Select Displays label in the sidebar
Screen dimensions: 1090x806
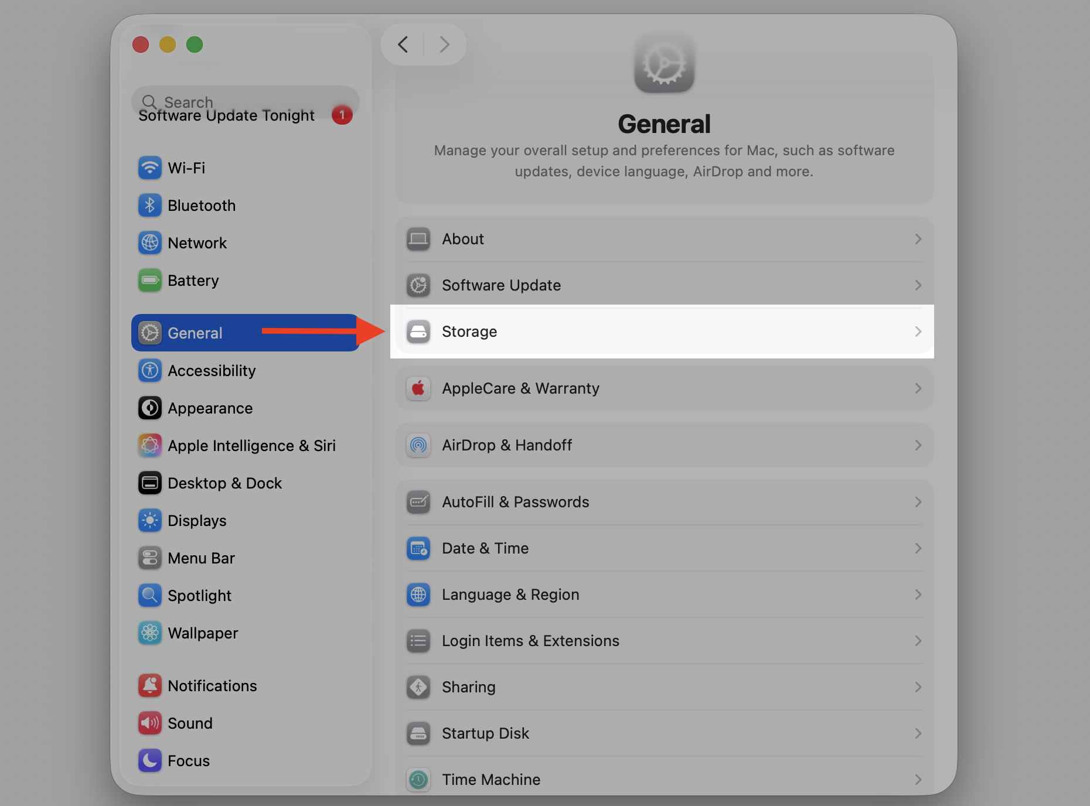click(197, 521)
